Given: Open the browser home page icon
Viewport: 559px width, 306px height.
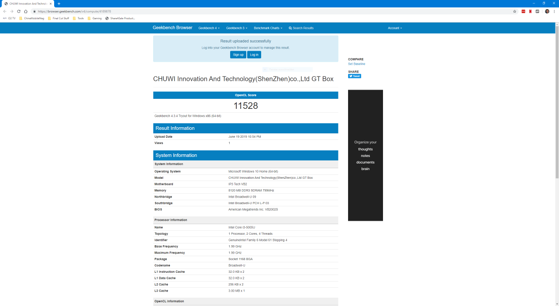Looking at the screenshot, I should pyautogui.click(x=26, y=11).
